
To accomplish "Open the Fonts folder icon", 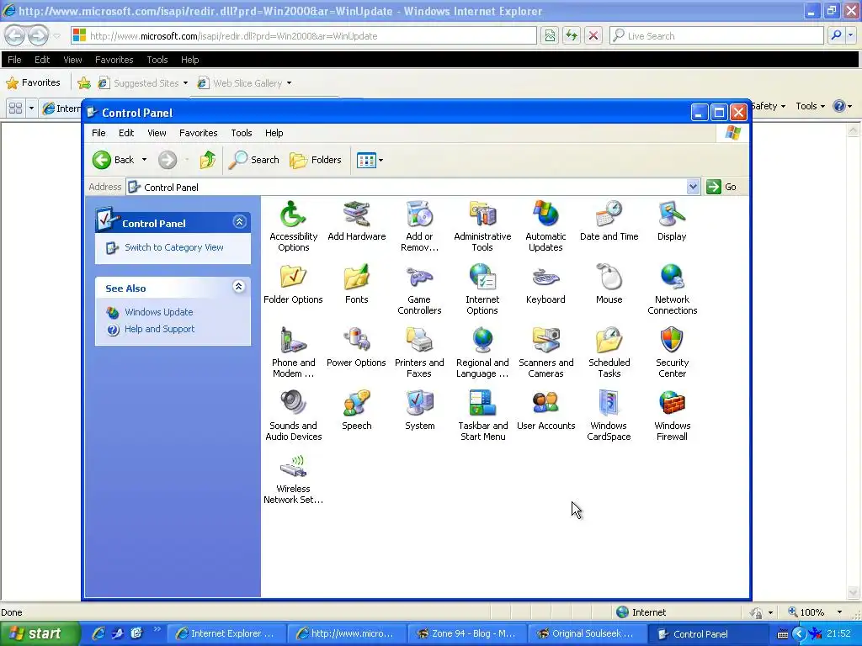I will tap(357, 284).
